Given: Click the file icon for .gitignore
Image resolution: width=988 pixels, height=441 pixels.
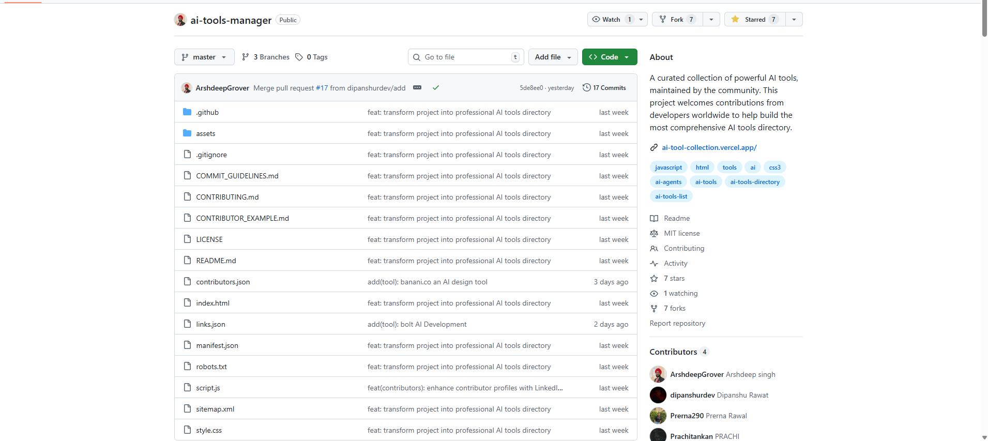Looking at the screenshot, I should pyautogui.click(x=187, y=154).
